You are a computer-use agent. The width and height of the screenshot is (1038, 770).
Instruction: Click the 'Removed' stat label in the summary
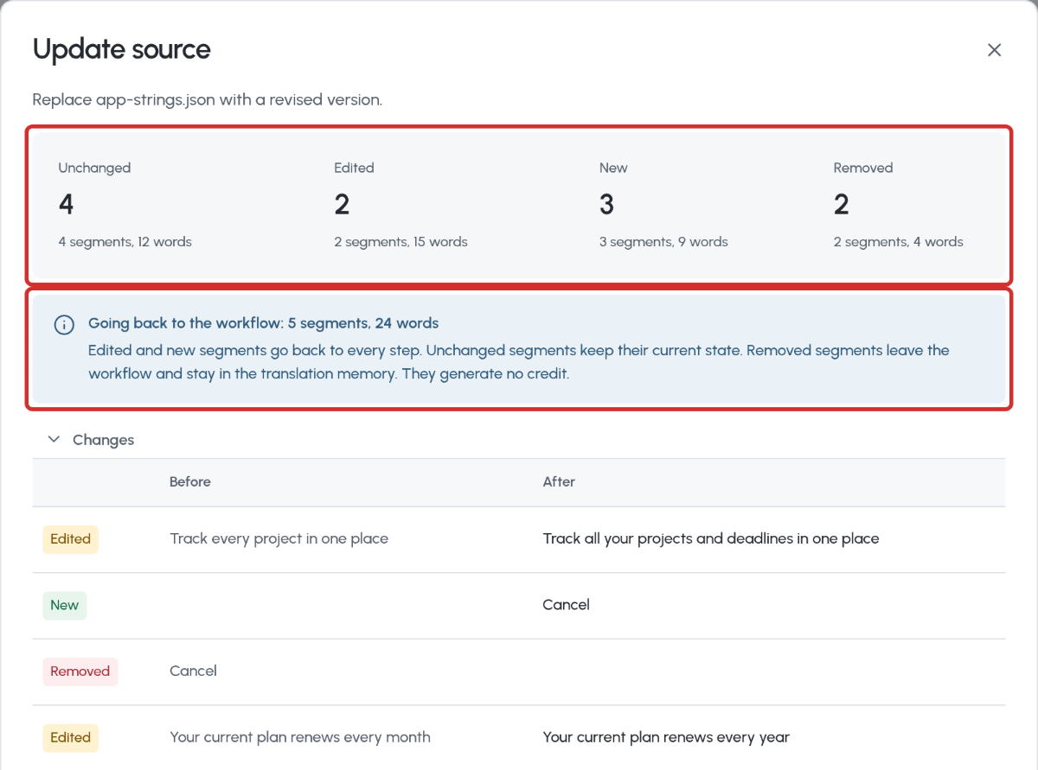pos(862,168)
